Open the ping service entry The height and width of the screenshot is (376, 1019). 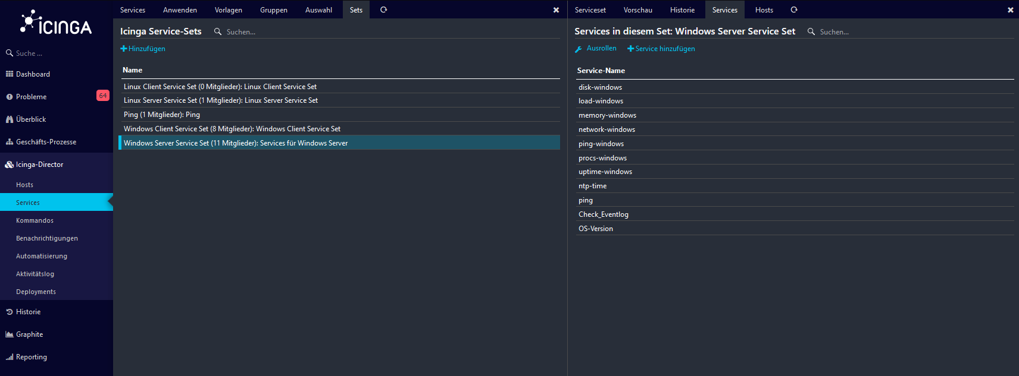(x=795, y=200)
